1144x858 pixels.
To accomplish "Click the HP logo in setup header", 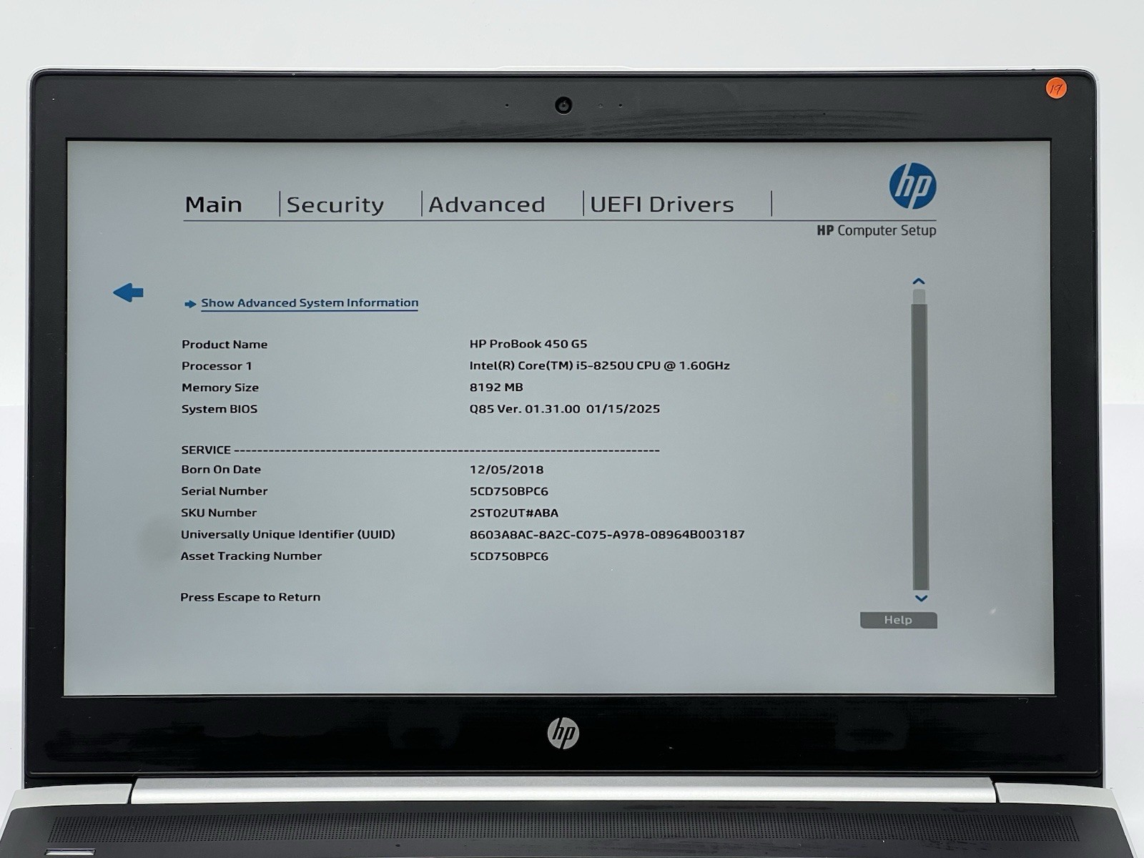I will click(912, 186).
